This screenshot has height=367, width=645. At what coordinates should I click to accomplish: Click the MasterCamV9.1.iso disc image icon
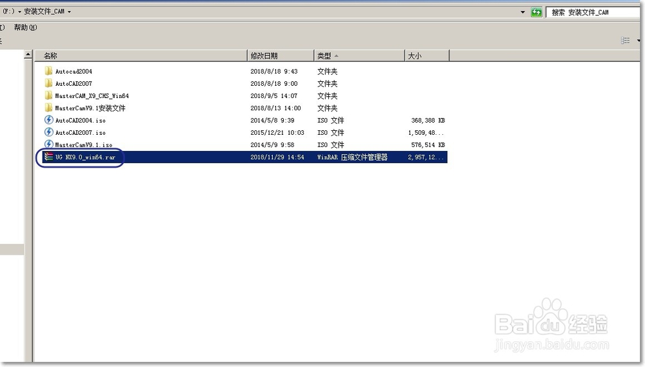tap(48, 144)
